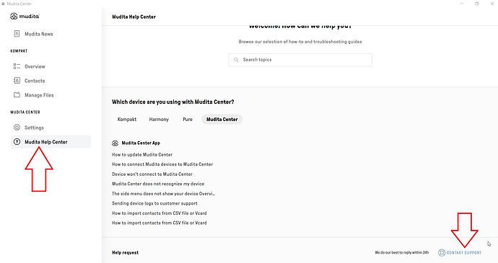Open 'Sending device logs to customer support'
The height and width of the screenshot is (263, 498).
(x=154, y=203)
